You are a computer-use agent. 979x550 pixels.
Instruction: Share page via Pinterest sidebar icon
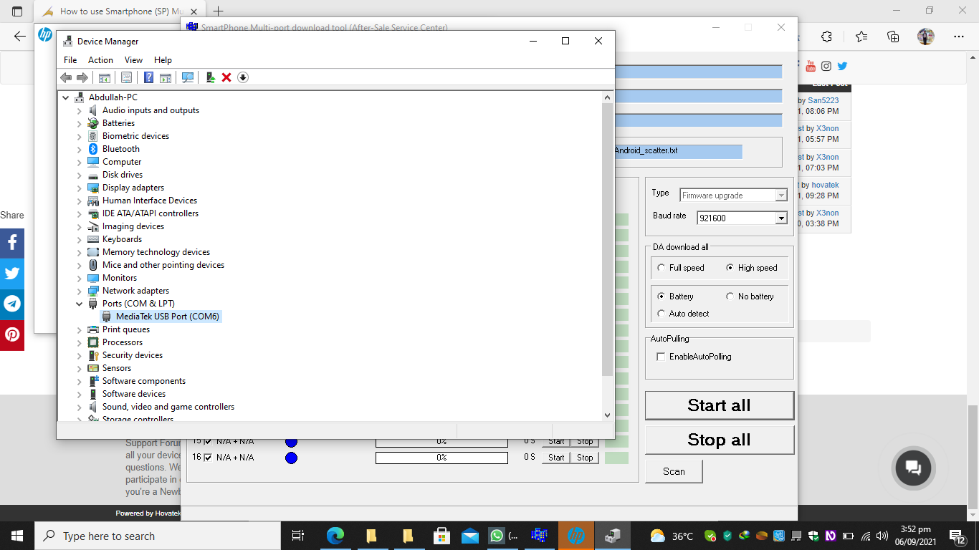(x=12, y=335)
